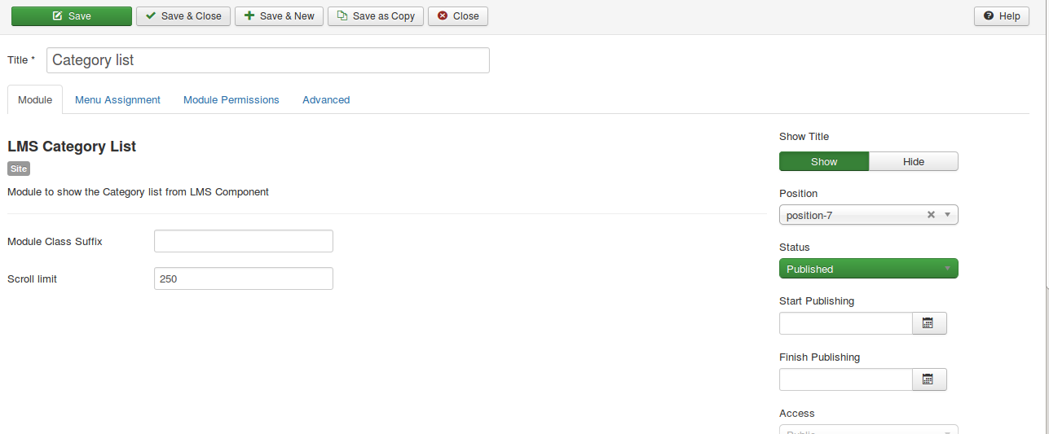Click the green Save button

click(72, 16)
